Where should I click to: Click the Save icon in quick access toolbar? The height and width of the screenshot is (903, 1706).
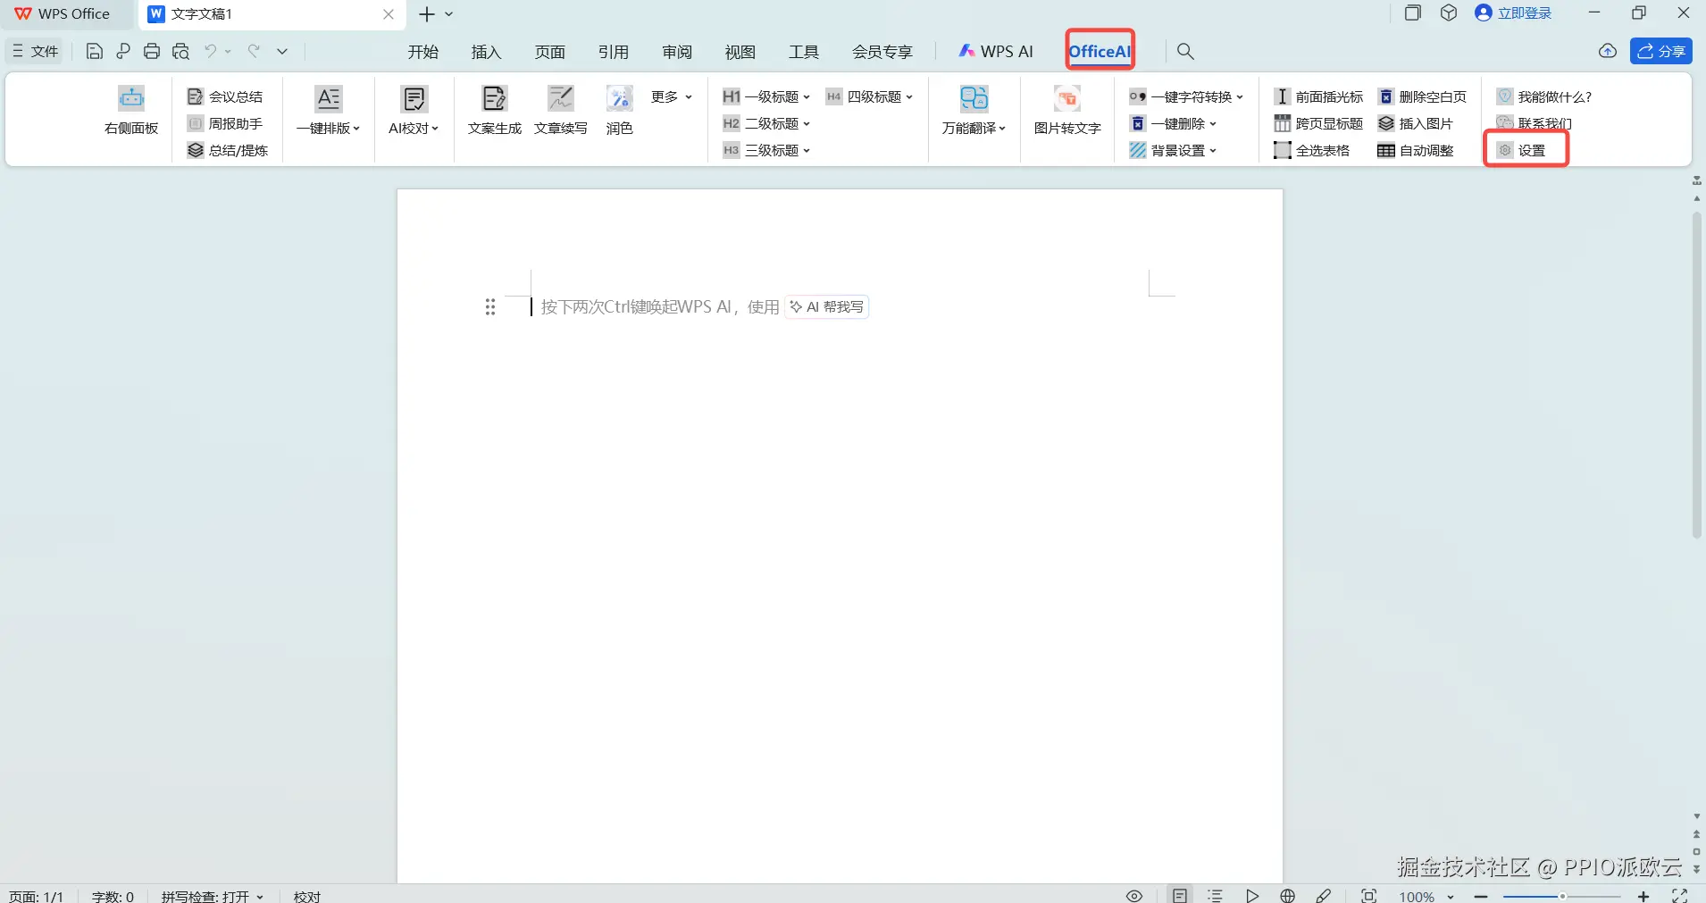click(x=94, y=51)
